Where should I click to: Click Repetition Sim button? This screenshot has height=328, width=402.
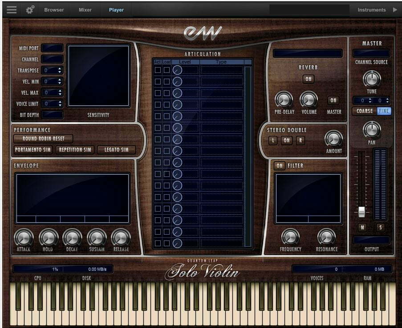click(x=75, y=149)
